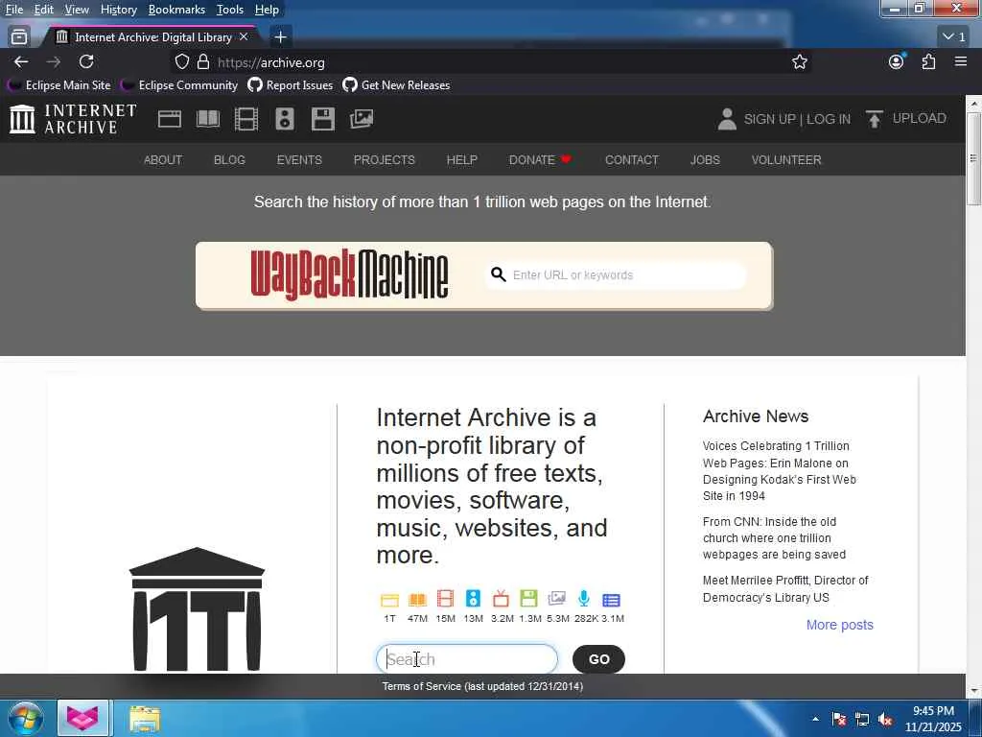
Task: Open the Get New Releases bookmark
Action: [396, 85]
